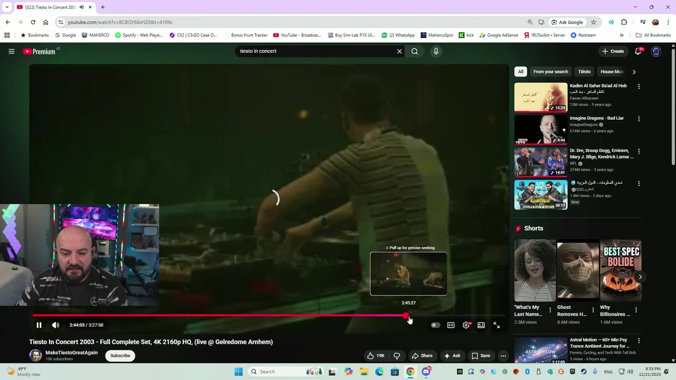Dislike the video thumbs down
Image resolution: width=676 pixels, height=380 pixels.
397,356
